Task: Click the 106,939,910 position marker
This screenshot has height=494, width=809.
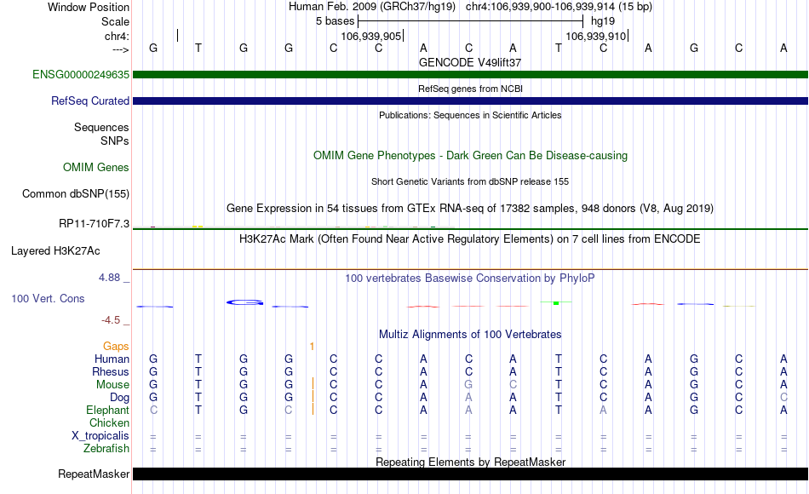Action: coord(597,36)
